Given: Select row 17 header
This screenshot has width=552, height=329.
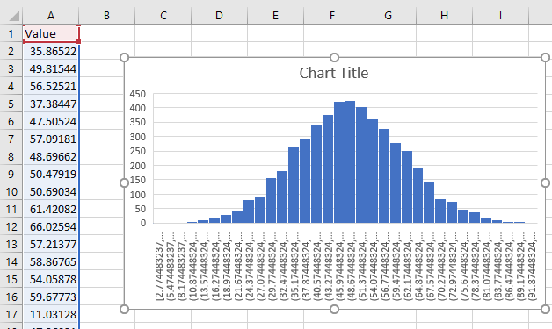Looking at the screenshot, I should (11, 314).
